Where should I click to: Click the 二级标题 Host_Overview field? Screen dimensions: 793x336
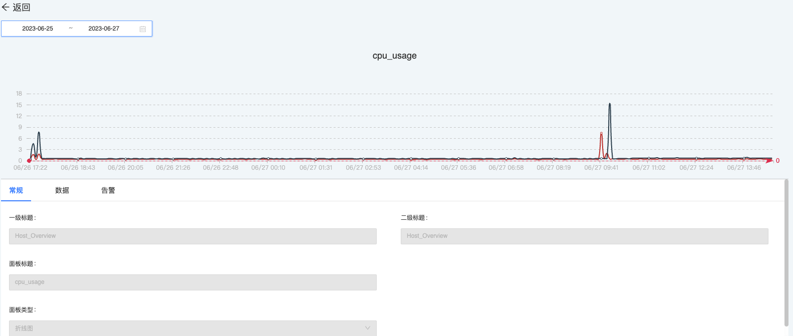tap(585, 236)
